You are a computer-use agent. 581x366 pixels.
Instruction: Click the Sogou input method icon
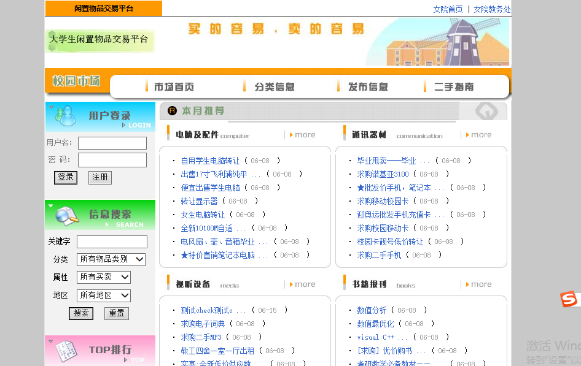tap(569, 299)
